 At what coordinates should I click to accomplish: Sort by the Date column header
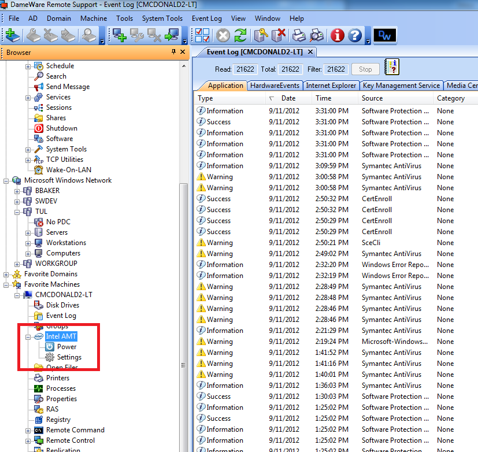288,98
